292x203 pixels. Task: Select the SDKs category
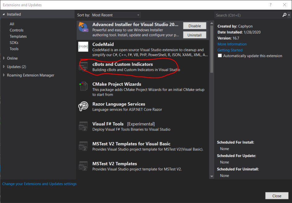[x=14, y=43]
